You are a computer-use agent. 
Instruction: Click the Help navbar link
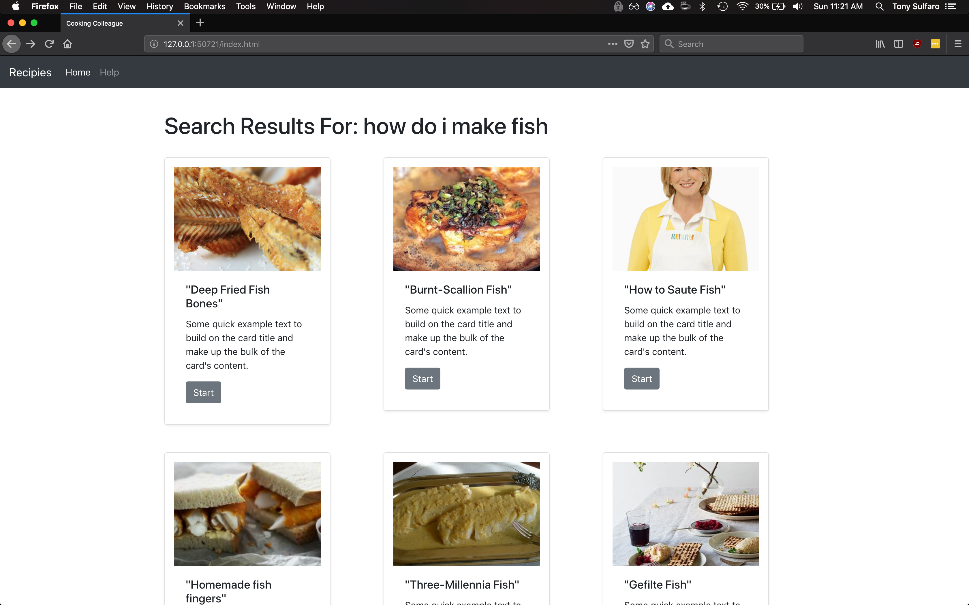pos(109,72)
